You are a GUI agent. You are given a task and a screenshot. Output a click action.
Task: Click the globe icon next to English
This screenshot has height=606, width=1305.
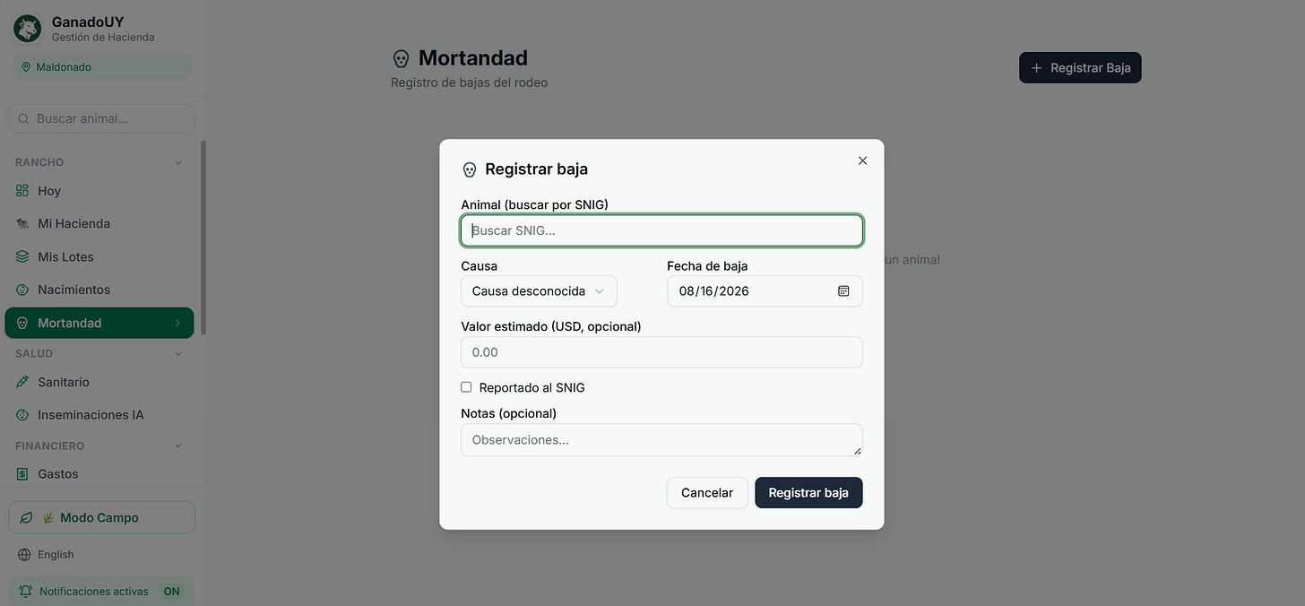pos(24,555)
